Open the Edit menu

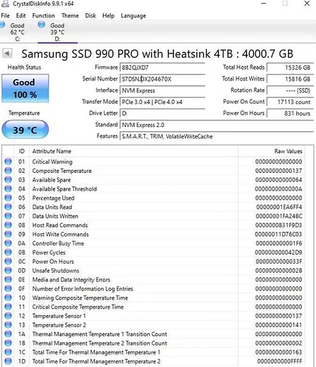(x=21, y=16)
